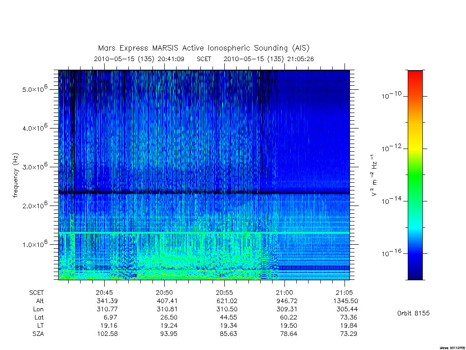Click local time value 19.24
Viewport: 466px width, 350px height.
click(169, 325)
